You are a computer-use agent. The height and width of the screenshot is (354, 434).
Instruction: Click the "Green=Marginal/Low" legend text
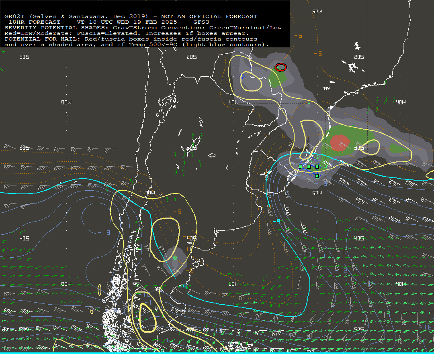pyautogui.click(x=246, y=28)
